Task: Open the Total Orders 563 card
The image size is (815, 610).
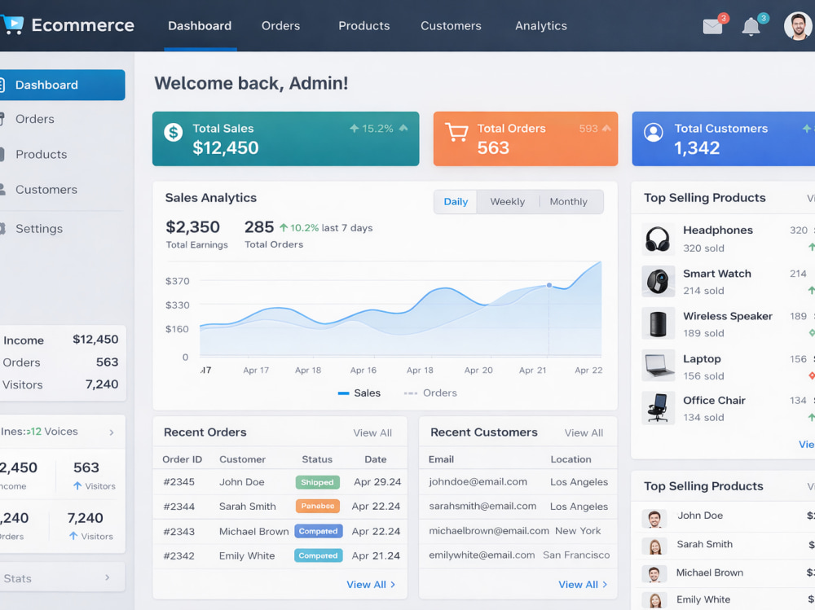Action: [x=526, y=138]
